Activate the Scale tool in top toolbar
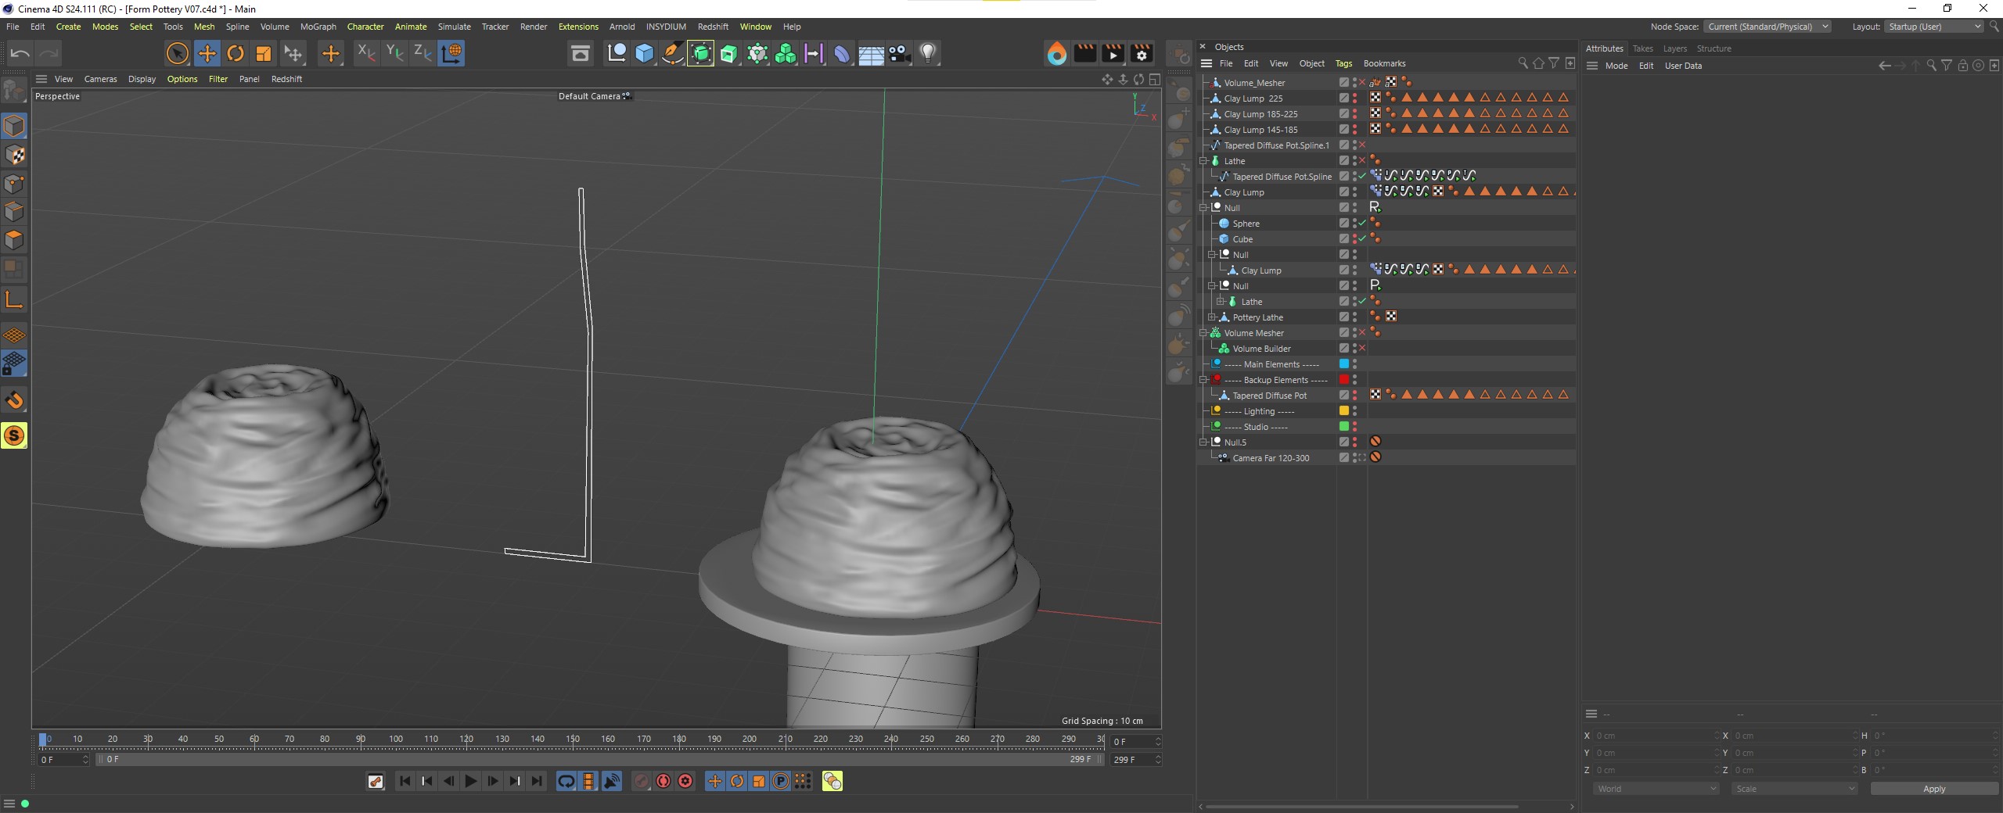Viewport: 2003px width, 813px height. click(264, 53)
